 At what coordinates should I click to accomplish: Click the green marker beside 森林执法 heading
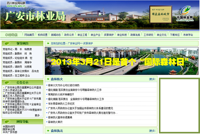tap(48, 131)
